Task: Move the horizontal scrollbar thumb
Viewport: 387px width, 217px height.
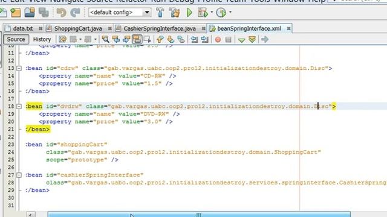Action: point(199,215)
